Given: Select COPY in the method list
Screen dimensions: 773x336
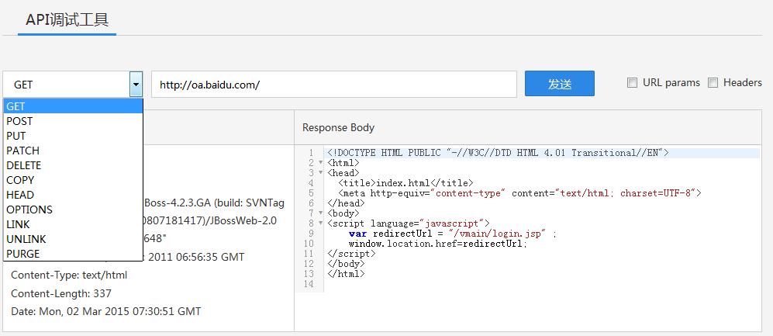Looking at the screenshot, I should (74, 180).
